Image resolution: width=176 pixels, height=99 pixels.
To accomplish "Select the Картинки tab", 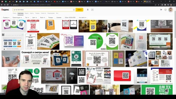I will (20, 13).
